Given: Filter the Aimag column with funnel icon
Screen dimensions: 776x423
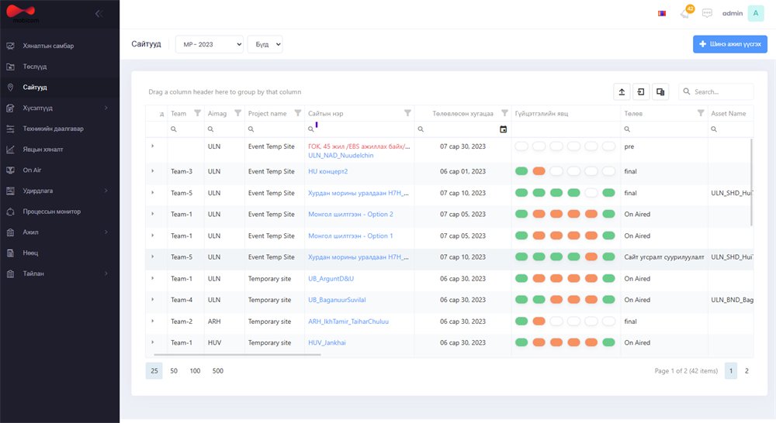Looking at the screenshot, I should tap(237, 113).
